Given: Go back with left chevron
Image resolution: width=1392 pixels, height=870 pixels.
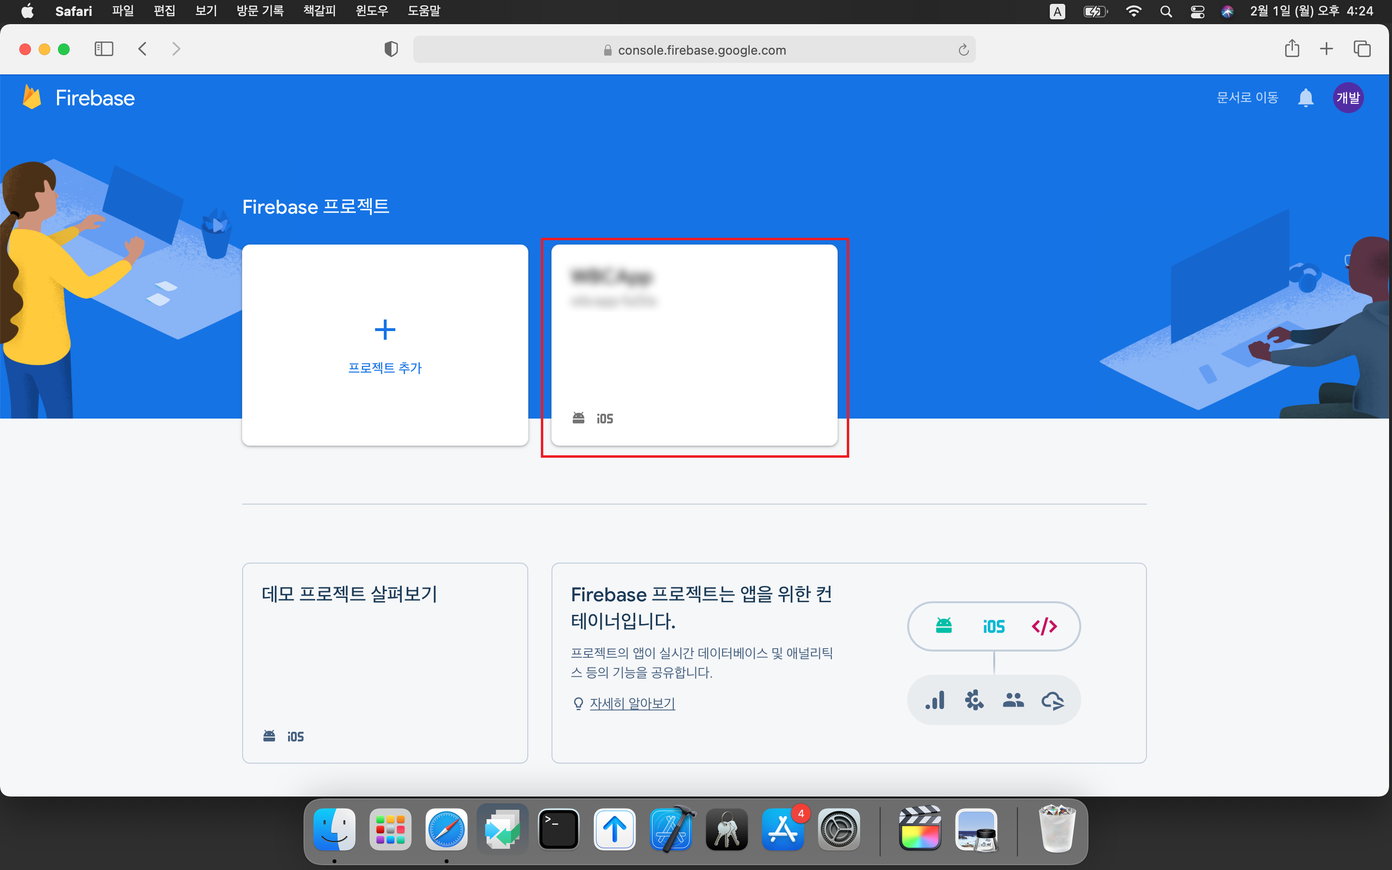Looking at the screenshot, I should [x=143, y=49].
